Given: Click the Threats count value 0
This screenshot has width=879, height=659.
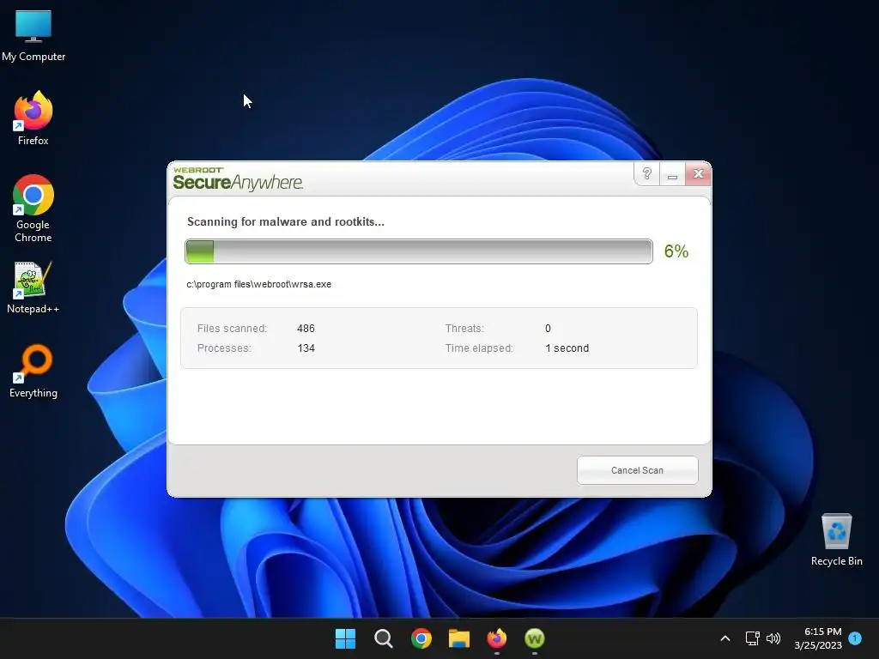Looking at the screenshot, I should coord(548,329).
